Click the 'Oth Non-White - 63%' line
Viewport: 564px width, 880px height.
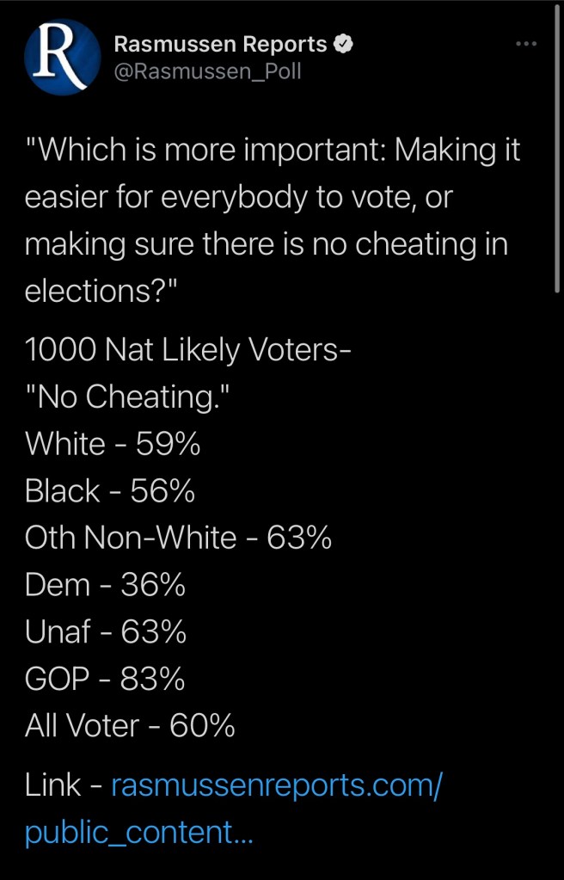pyautogui.click(x=179, y=538)
